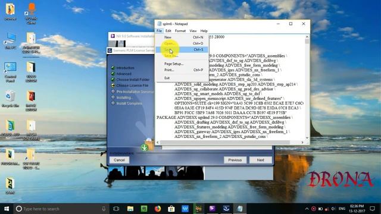The image size is (381, 214).
Task: Click the text line starting with PACKAGE ADVDESX
Action: tap(224, 118)
